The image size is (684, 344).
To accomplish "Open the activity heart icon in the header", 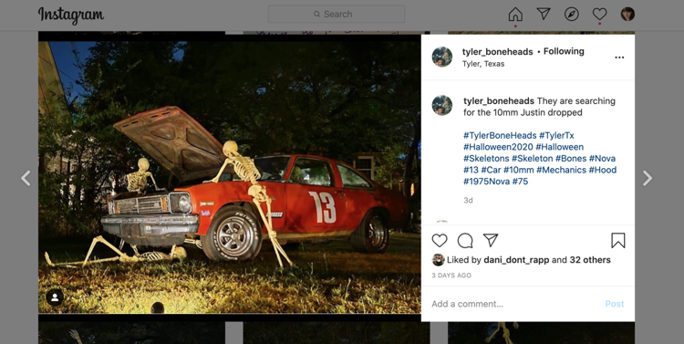I will tap(599, 14).
